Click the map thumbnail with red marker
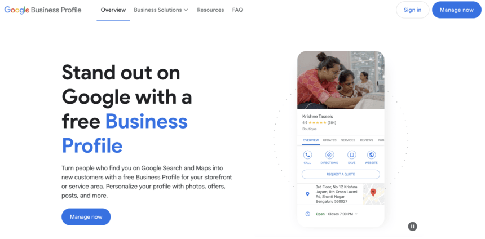Screen dimensions: 485x239 [374, 194]
